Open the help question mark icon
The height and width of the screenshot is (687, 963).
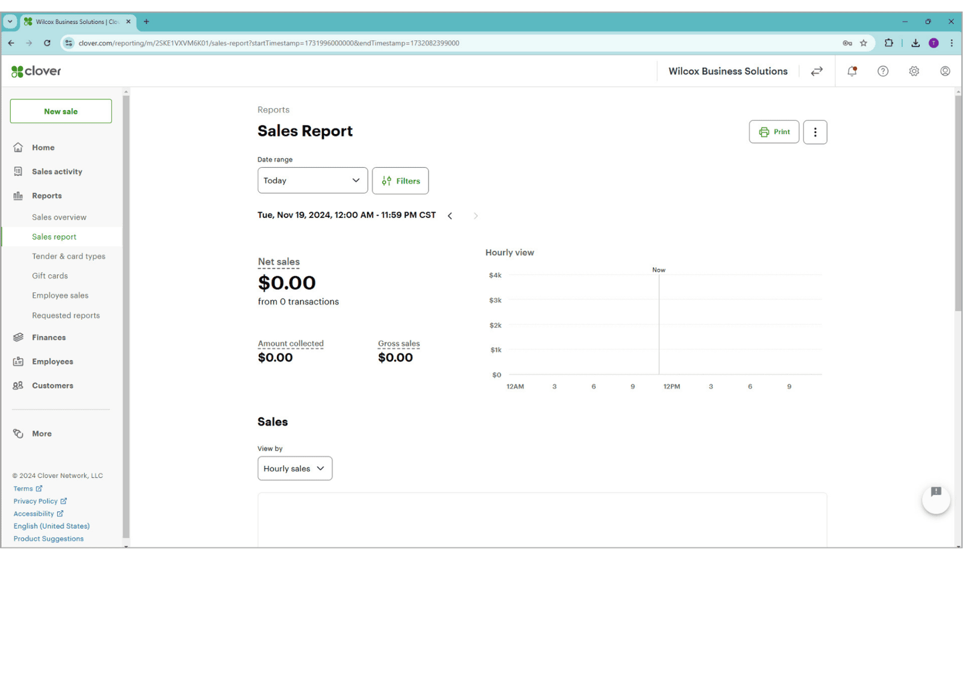pyautogui.click(x=883, y=71)
